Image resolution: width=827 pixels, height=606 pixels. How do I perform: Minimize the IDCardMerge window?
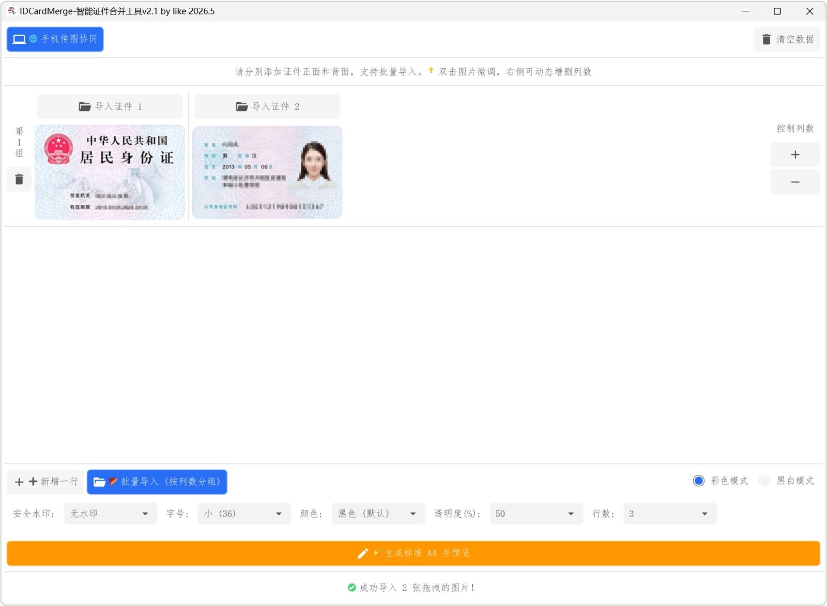tap(745, 11)
